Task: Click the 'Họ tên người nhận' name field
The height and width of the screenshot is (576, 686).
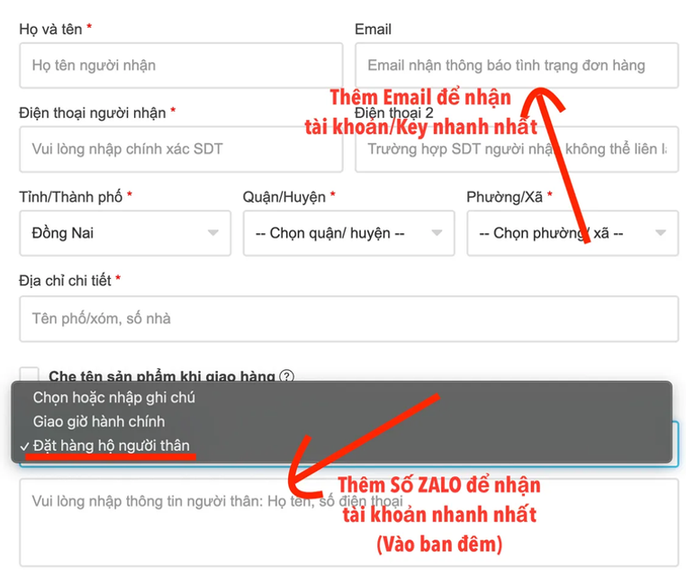Action: click(x=181, y=66)
